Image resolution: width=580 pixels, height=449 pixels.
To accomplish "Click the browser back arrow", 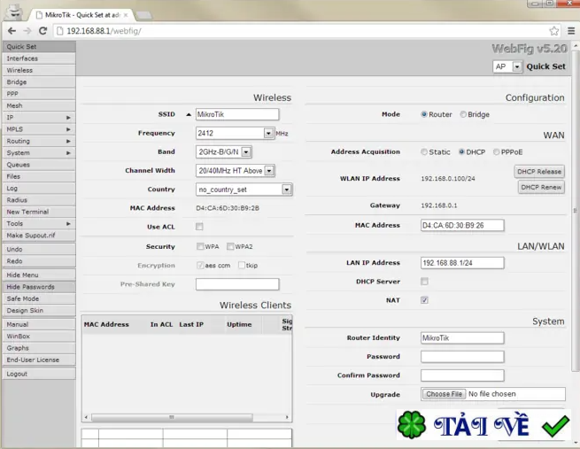I will click(12, 31).
